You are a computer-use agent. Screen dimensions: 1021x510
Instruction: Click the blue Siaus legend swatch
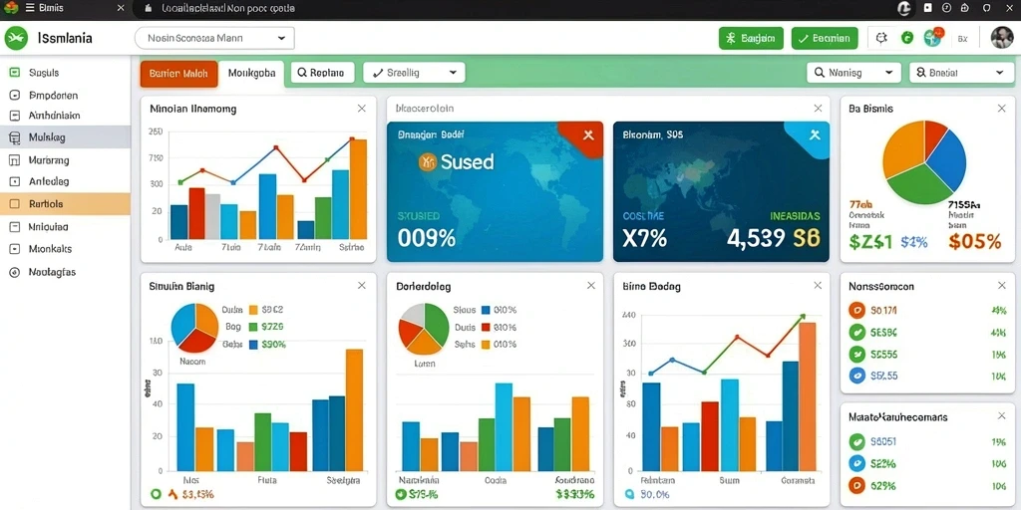pos(486,311)
